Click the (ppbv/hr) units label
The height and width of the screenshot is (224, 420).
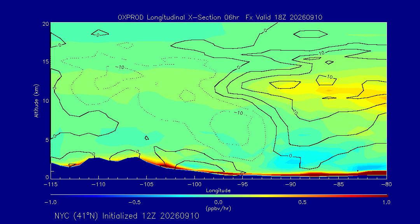(x=218, y=208)
